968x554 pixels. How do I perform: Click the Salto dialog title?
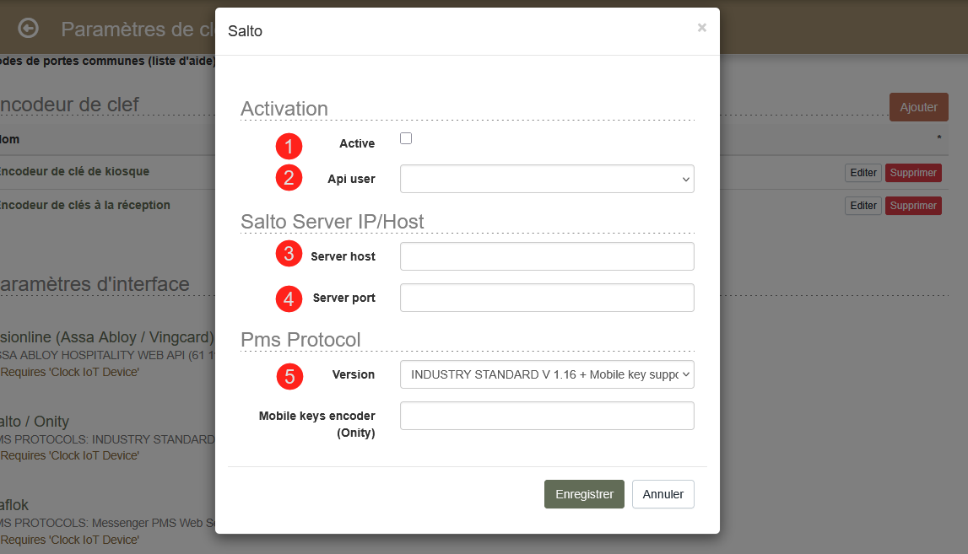click(x=245, y=31)
